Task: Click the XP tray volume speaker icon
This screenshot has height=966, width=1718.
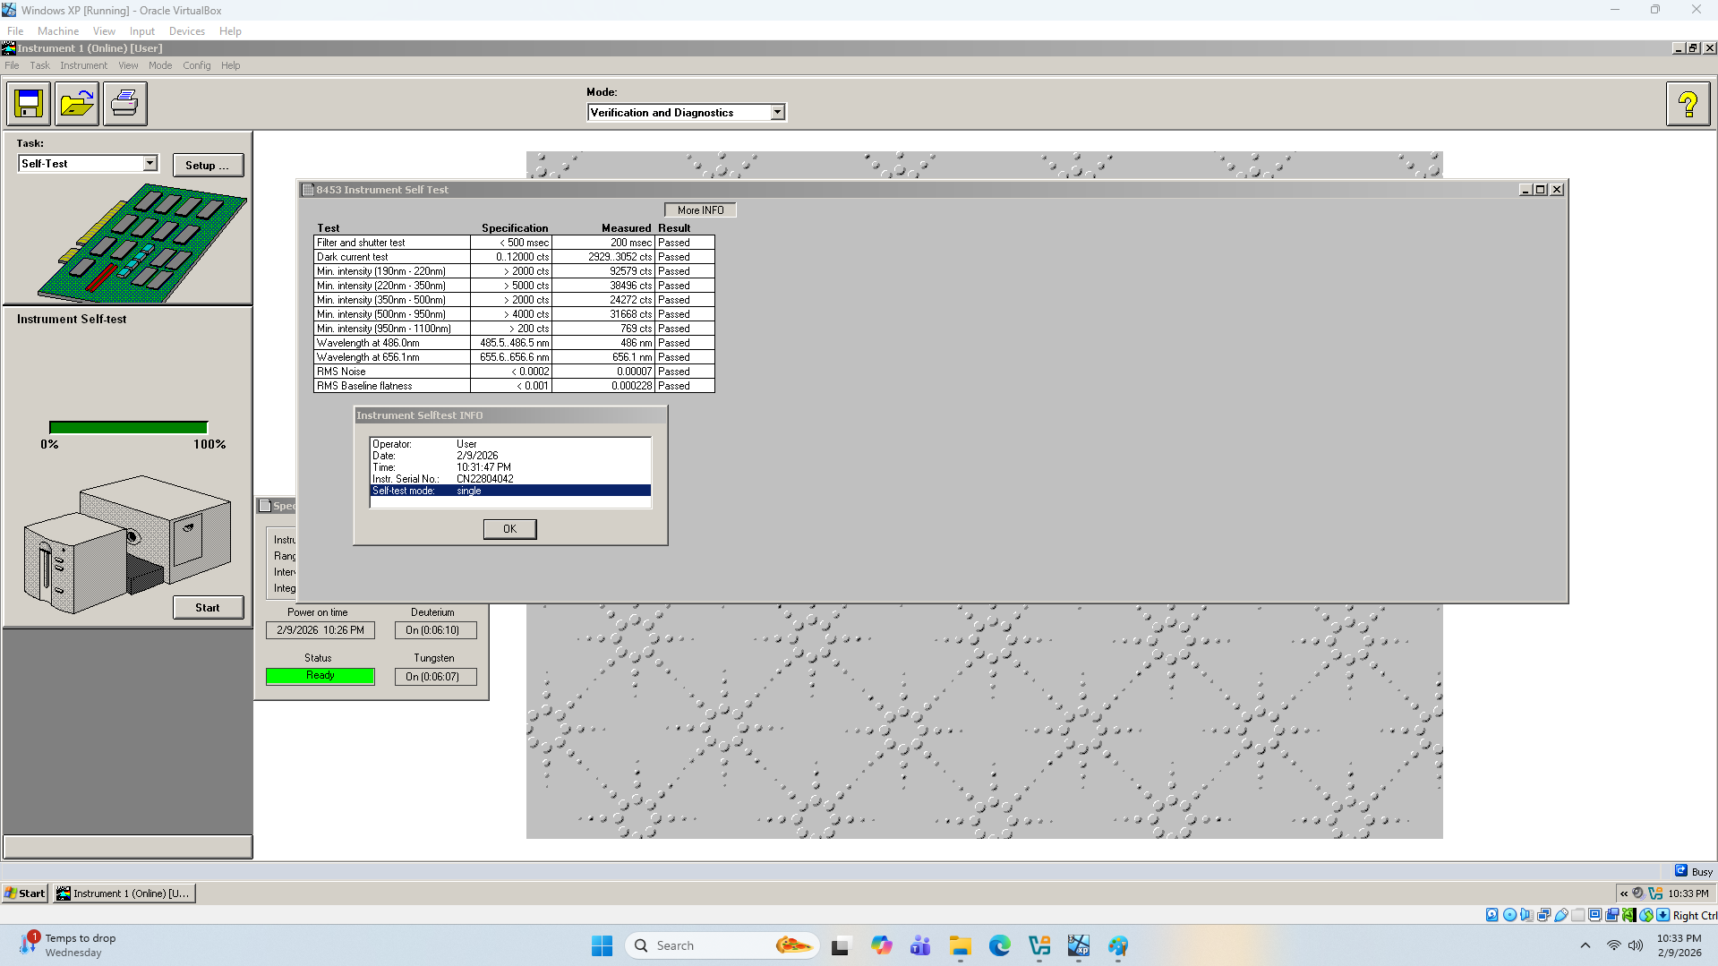Action: pos(1638,893)
